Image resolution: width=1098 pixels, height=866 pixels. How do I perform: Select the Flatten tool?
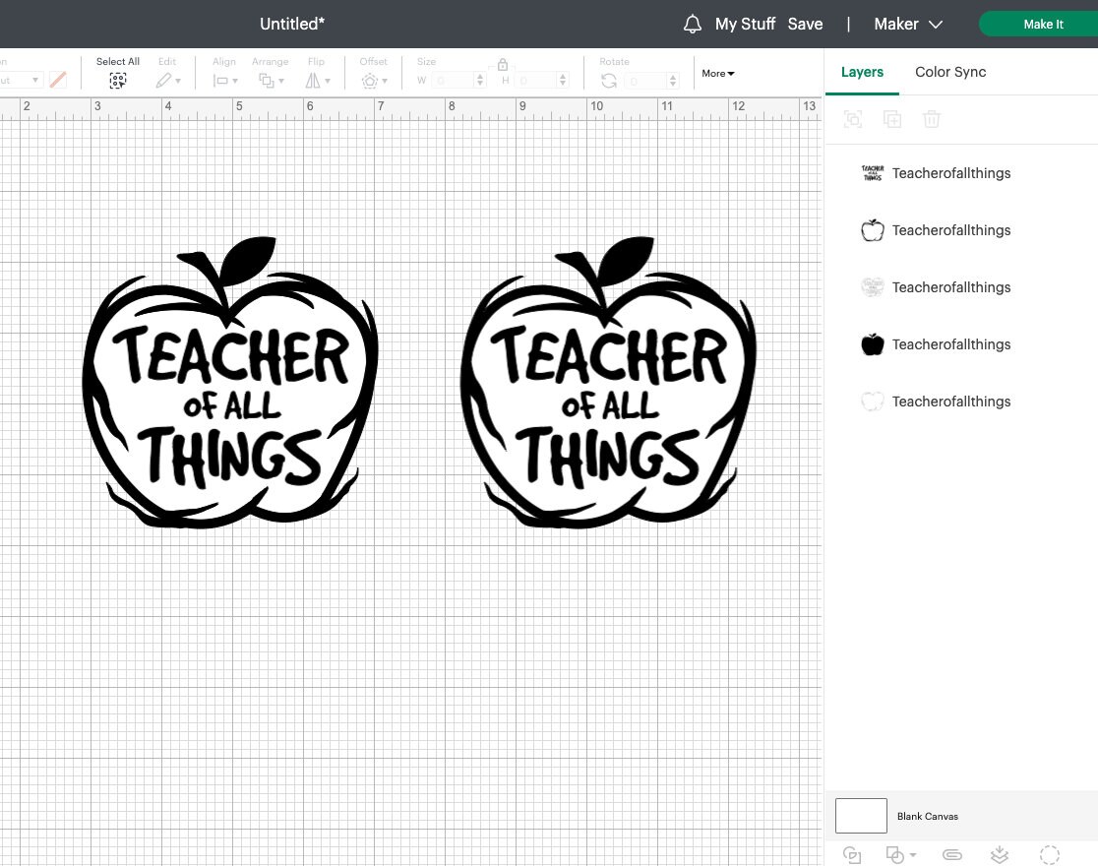[1000, 855]
